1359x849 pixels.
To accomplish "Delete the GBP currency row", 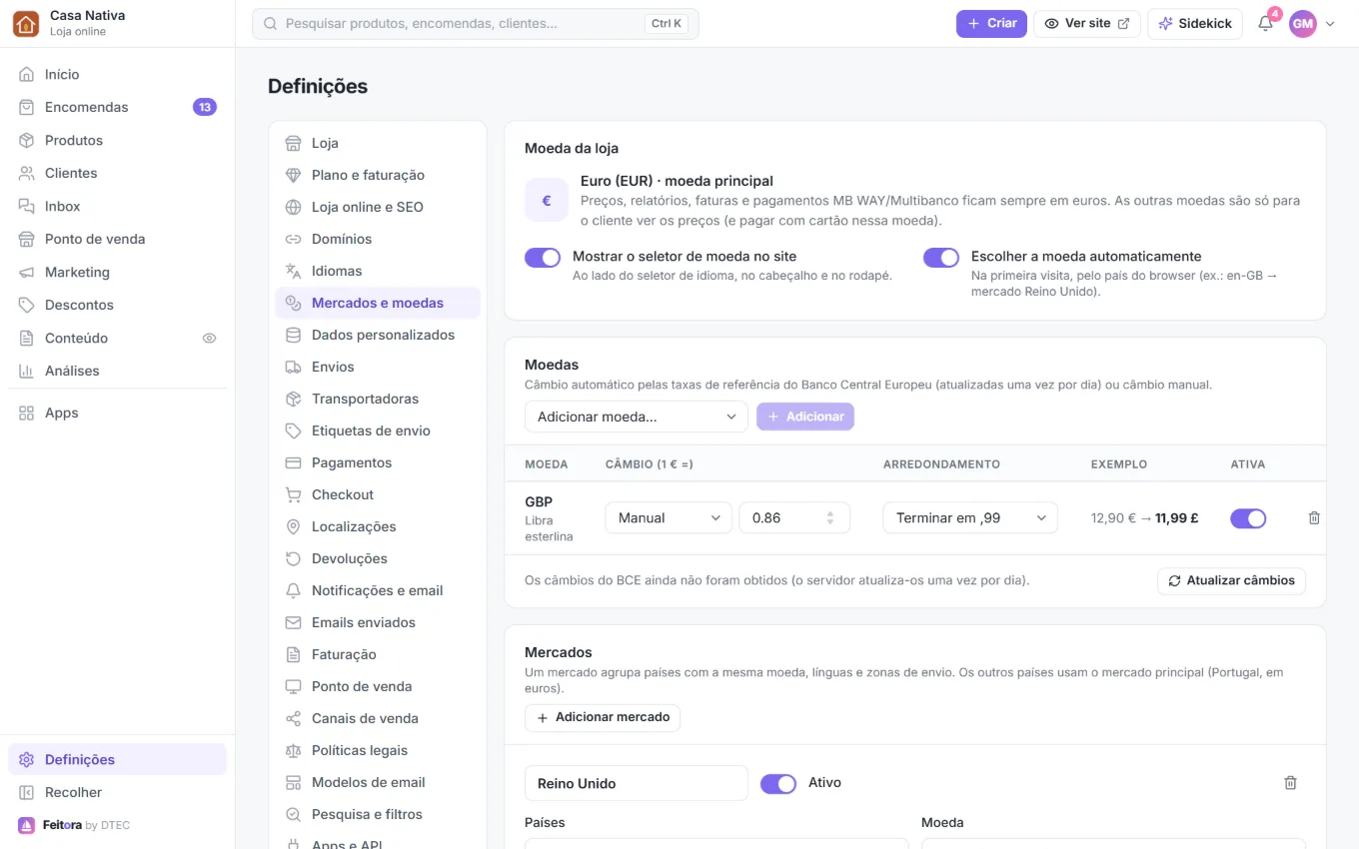I will point(1314,518).
